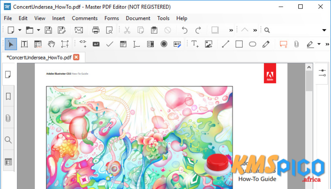Select the Insert Image tool

click(x=208, y=44)
